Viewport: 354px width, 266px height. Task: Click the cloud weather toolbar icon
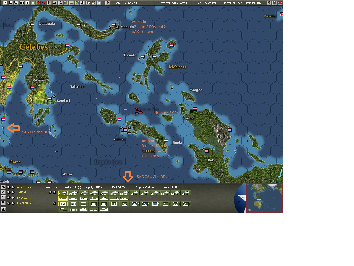[x=99, y=2]
